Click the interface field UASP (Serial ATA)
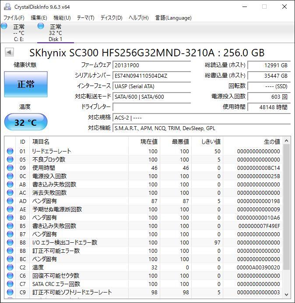 152,86
